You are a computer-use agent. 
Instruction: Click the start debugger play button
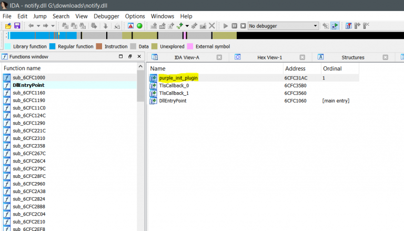click(226, 26)
